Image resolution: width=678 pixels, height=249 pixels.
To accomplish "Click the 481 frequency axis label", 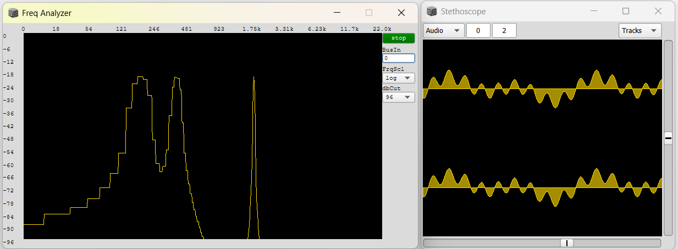I will [186, 29].
